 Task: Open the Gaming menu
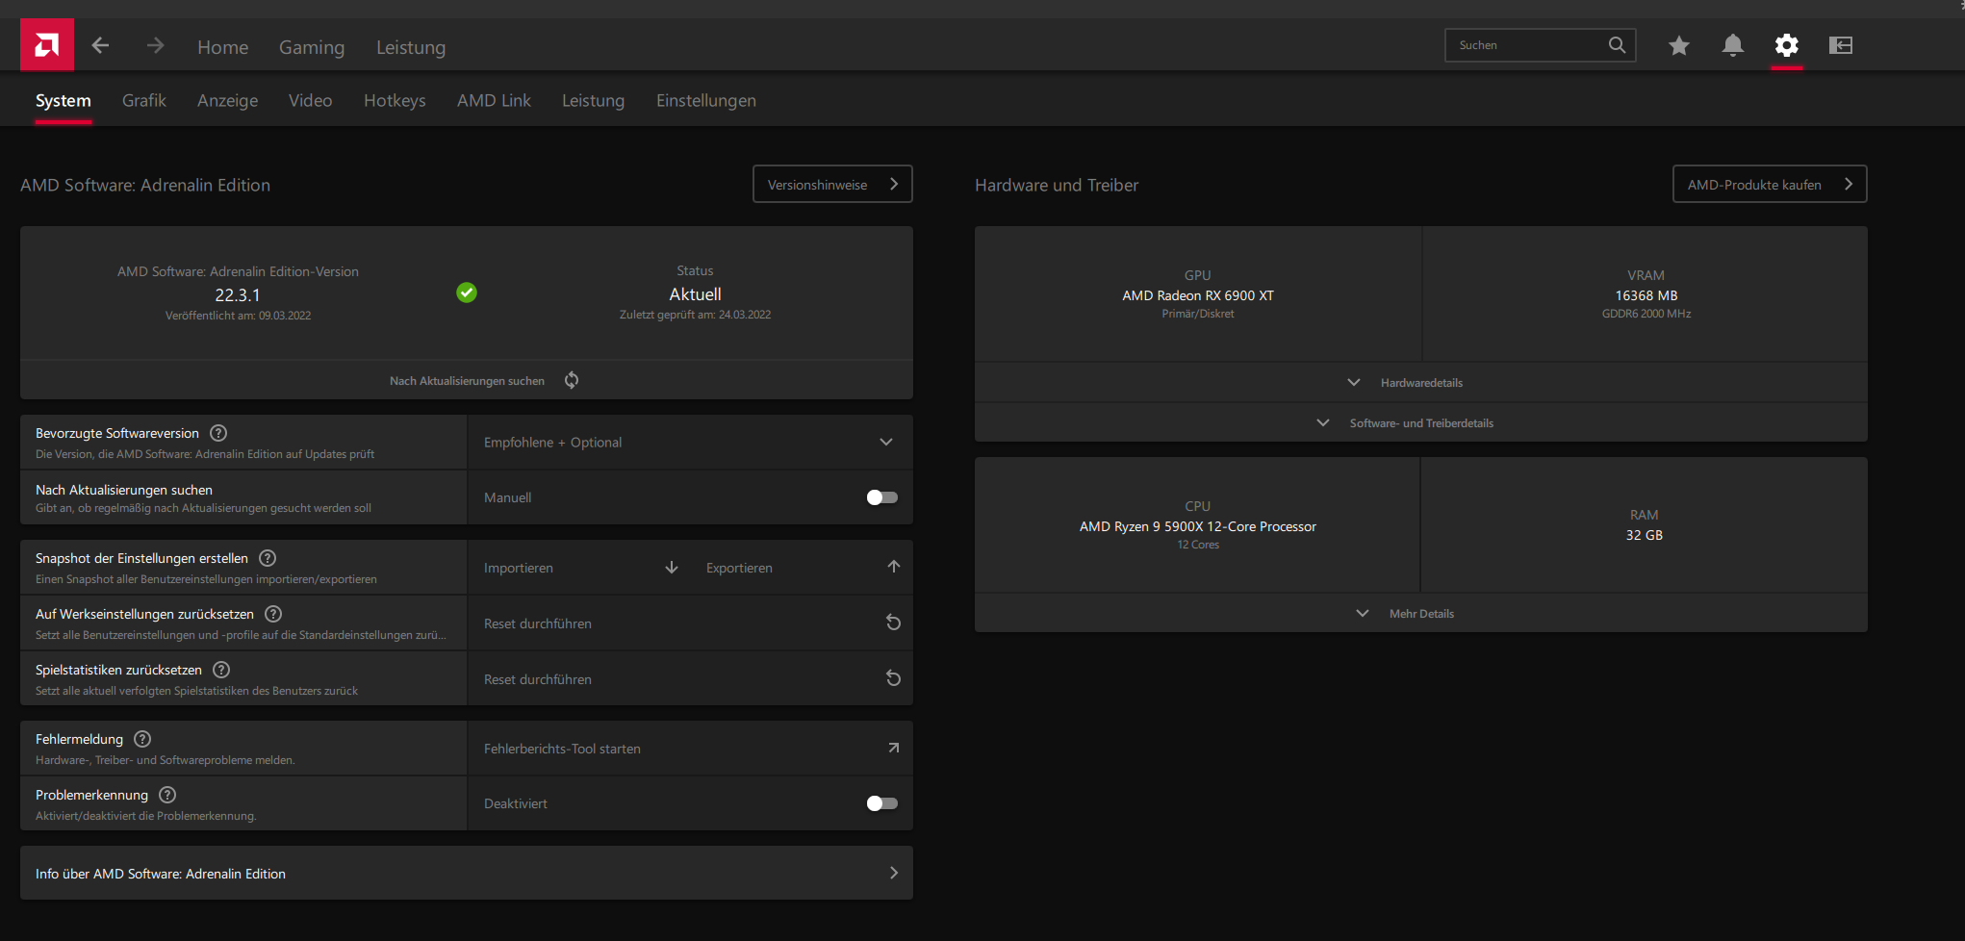click(312, 47)
